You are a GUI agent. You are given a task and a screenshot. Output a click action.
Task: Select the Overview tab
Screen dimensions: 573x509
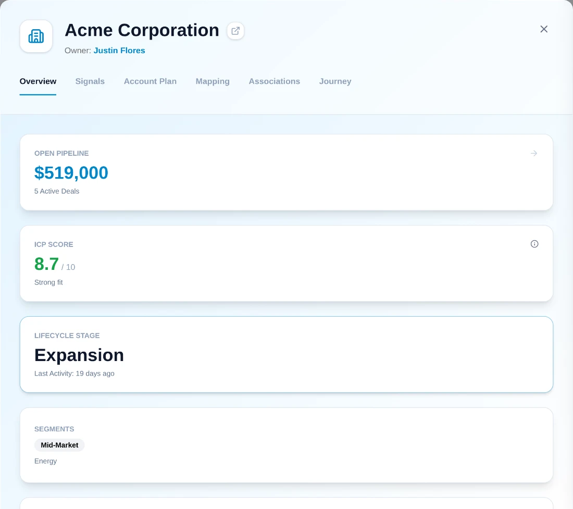[38, 81]
